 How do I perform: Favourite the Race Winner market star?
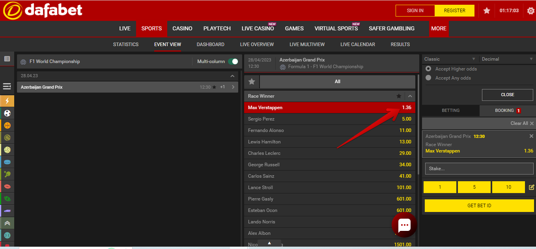(x=399, y=96)
